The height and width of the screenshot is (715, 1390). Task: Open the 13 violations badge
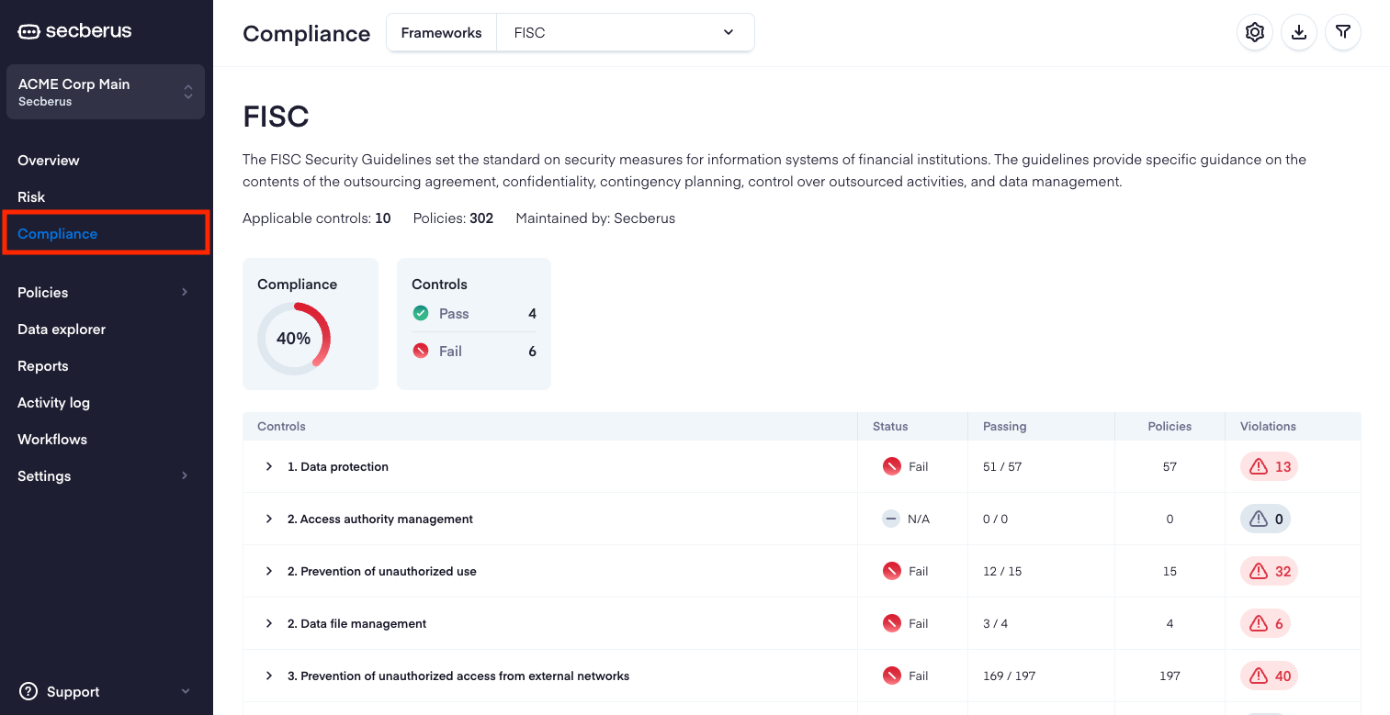click(1270, 466)
